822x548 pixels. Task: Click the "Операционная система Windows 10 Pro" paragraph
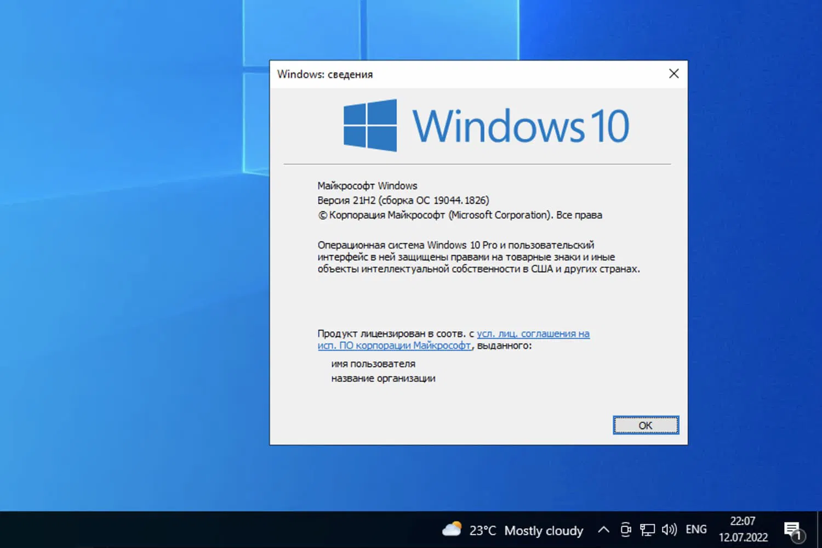(x=478, y=257)
